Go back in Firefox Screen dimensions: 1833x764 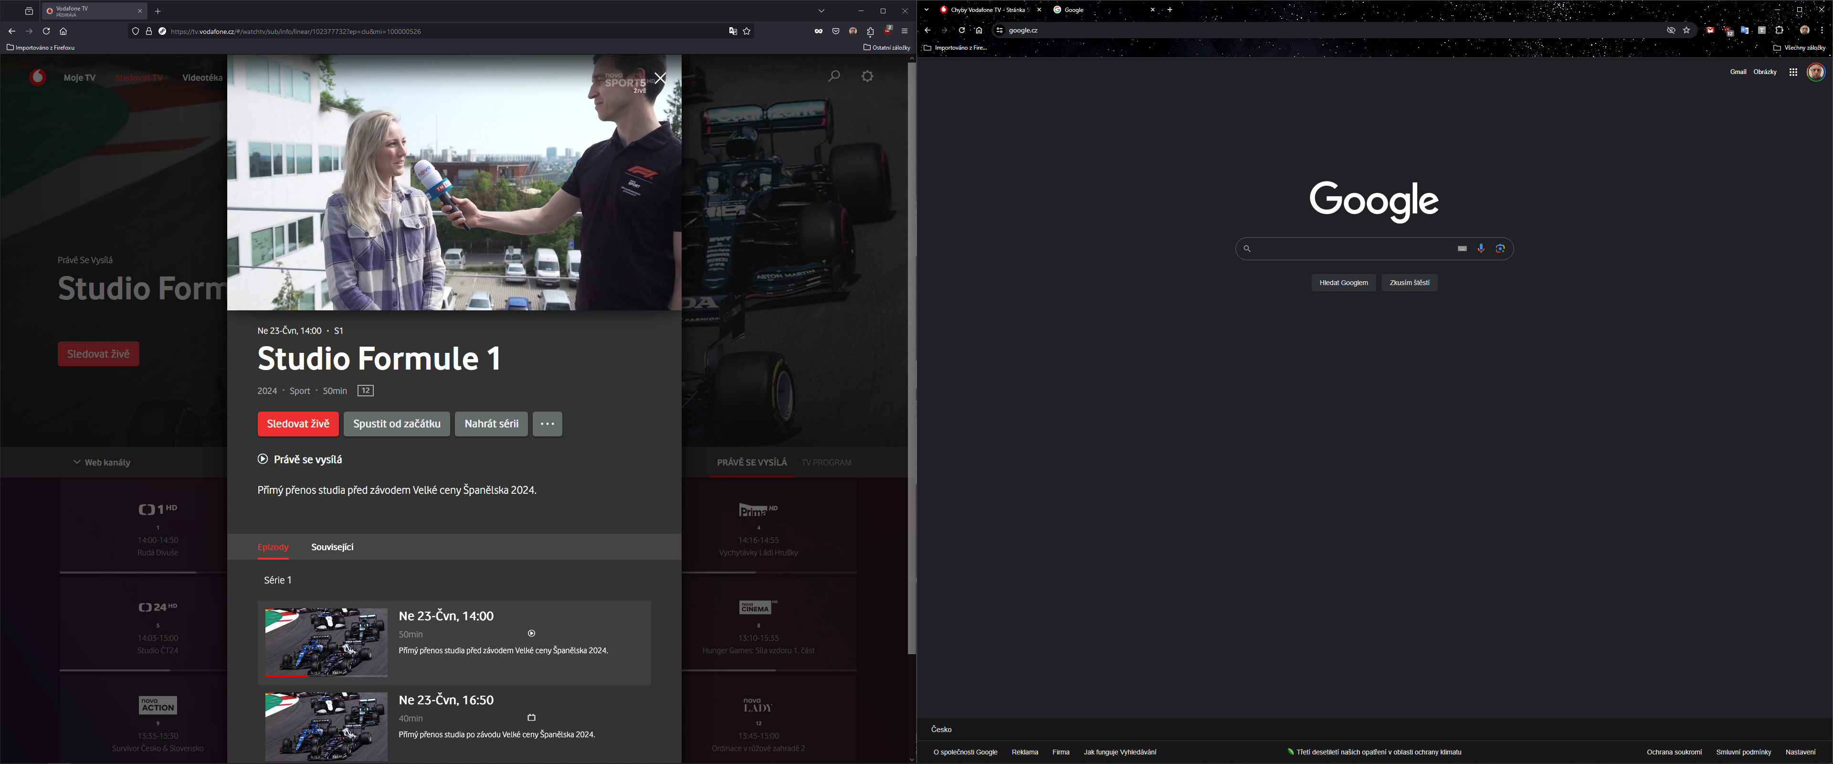12,32
